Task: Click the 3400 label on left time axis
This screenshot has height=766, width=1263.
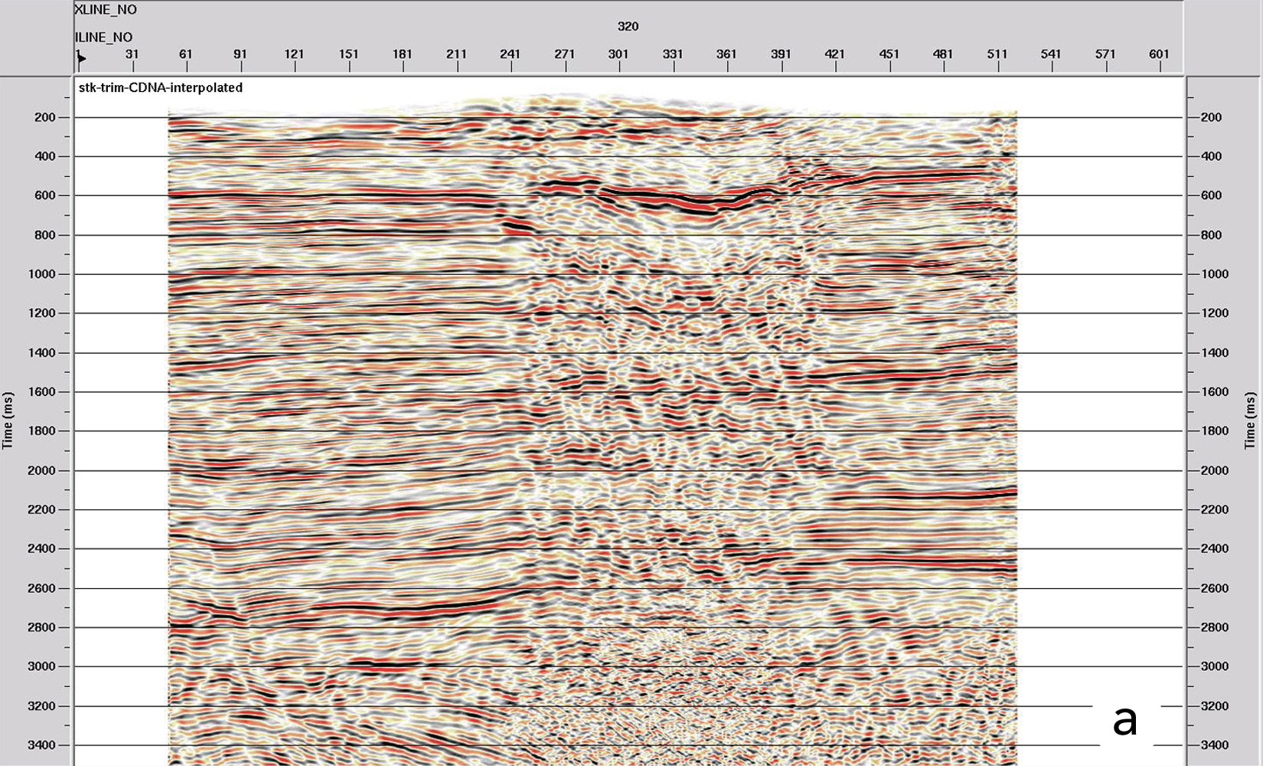Action: click(x=42, y=745)
